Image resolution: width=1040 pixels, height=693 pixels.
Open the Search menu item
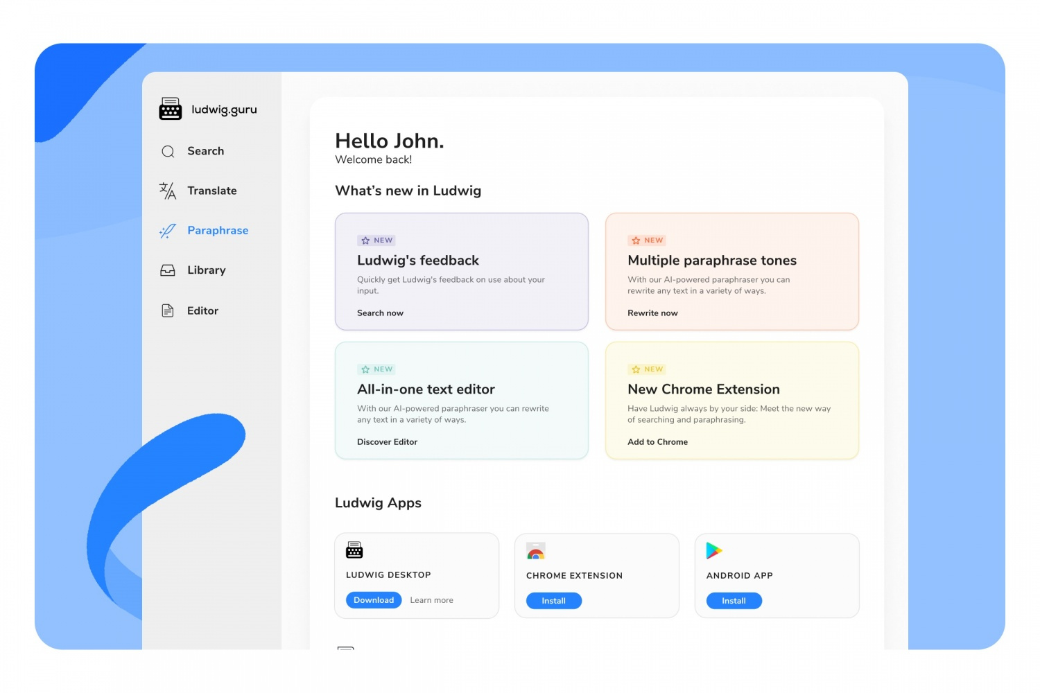click(x=205, y=151)
